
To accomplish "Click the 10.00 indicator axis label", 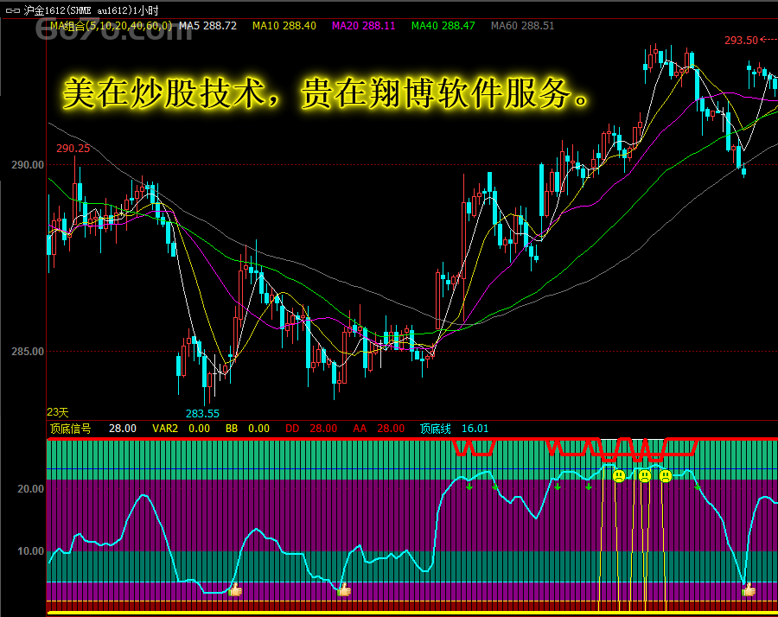I will pos(31,551).
